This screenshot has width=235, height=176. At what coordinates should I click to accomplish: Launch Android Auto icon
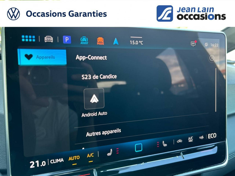click(94, 99)
